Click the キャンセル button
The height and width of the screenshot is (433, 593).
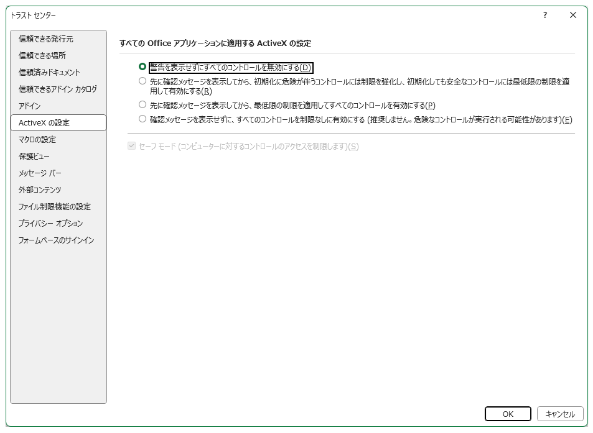tap(560, 414)
